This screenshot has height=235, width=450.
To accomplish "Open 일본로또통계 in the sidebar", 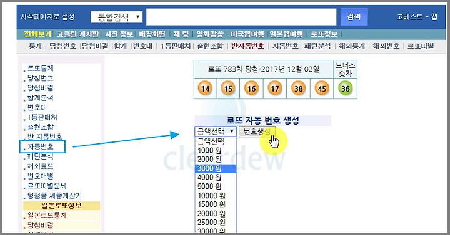I will coord(47,215).
